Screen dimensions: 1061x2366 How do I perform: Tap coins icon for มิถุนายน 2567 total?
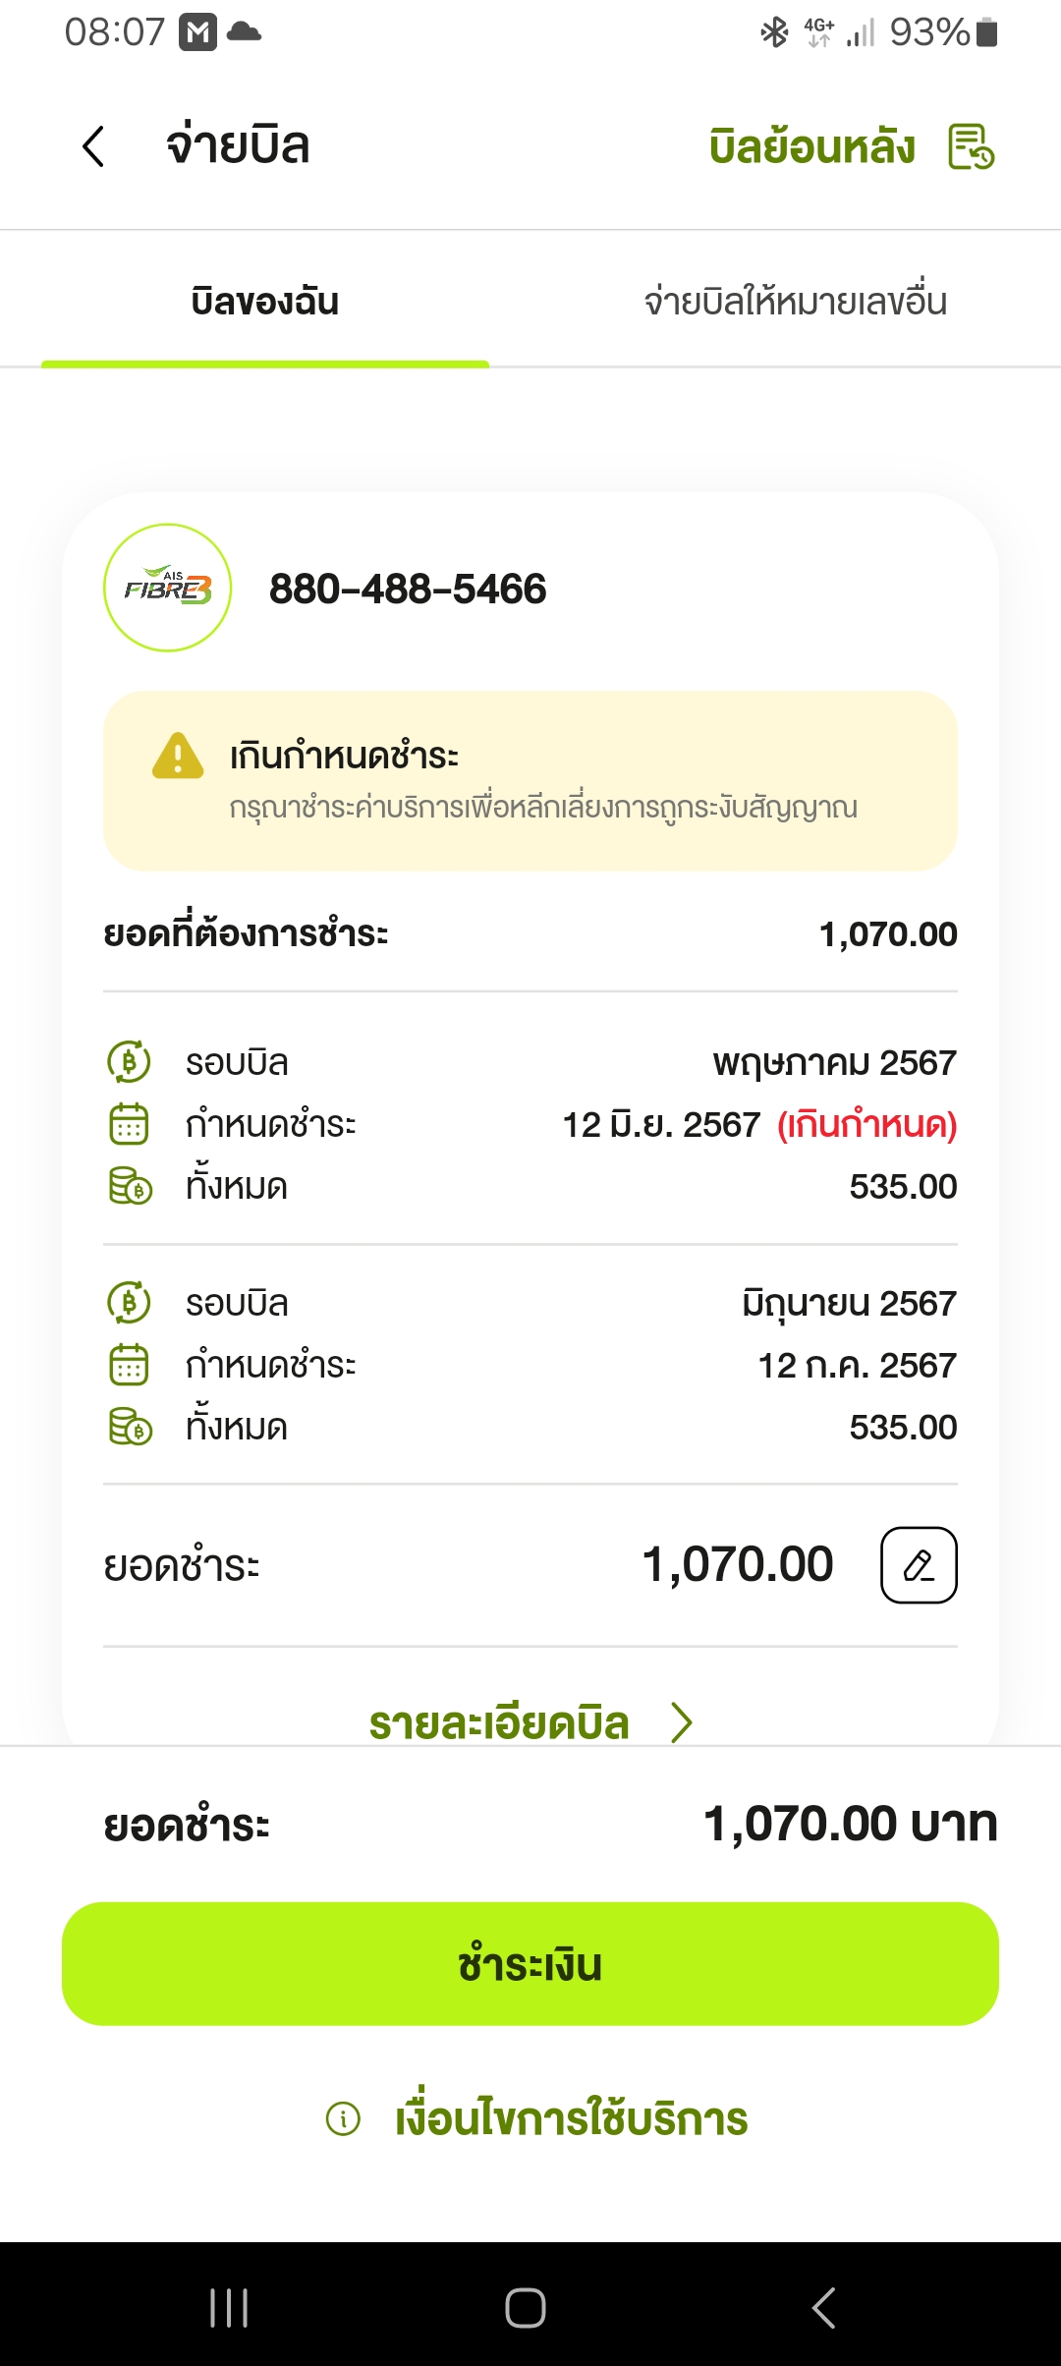[130, 1427]
